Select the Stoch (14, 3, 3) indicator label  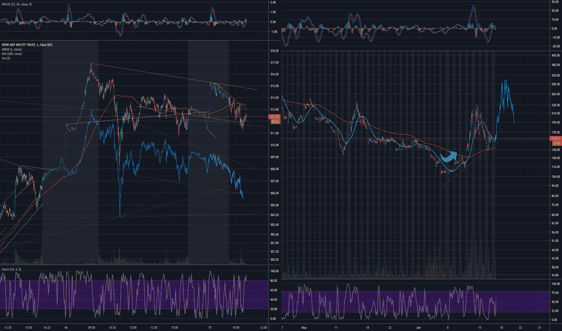click(x=11, y=269)
